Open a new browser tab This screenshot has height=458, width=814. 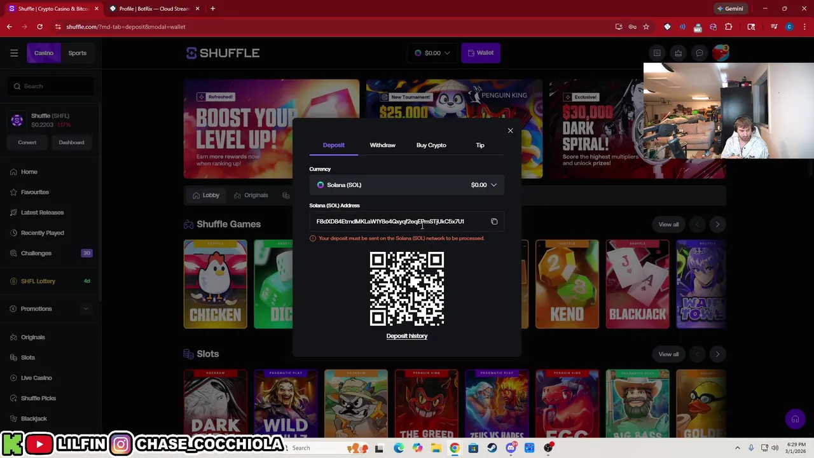point(212,8)
